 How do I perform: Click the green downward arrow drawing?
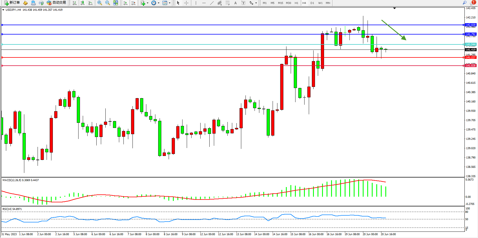(394, 30)
